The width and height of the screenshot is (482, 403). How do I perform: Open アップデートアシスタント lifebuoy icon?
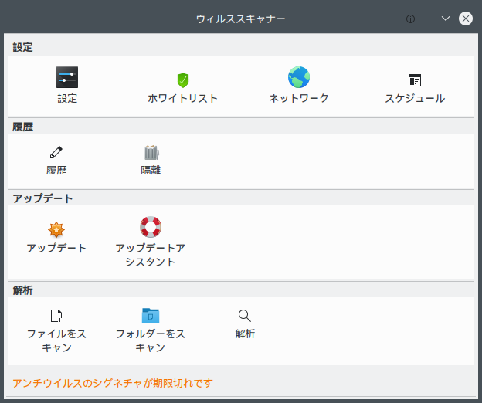click(x=151, y=227)
